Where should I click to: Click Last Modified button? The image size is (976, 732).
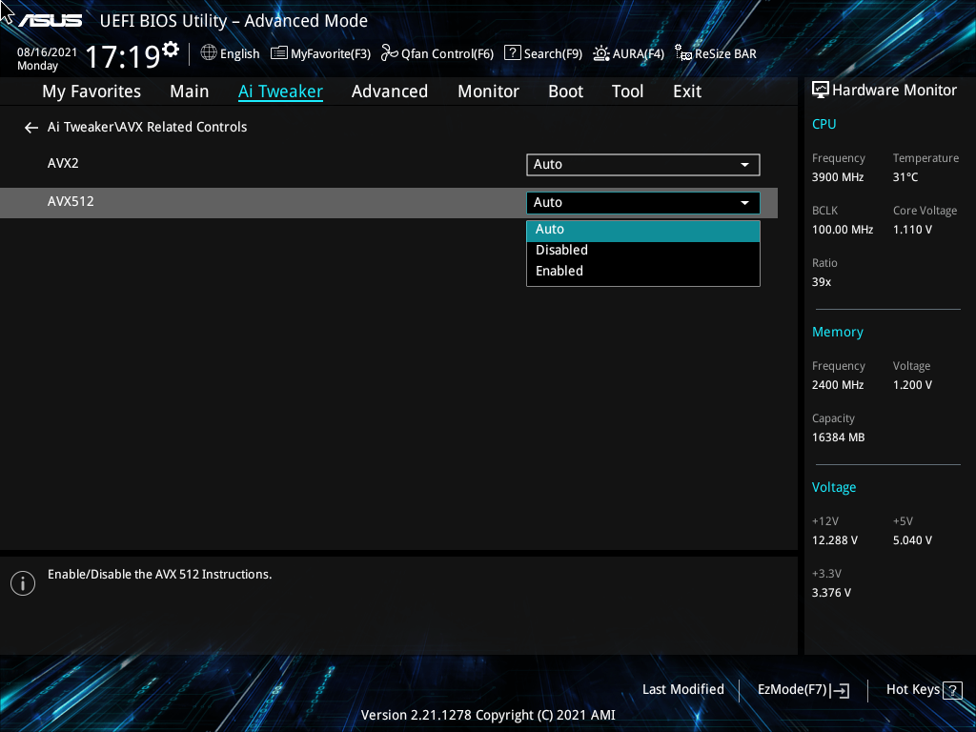click(682, 690)
